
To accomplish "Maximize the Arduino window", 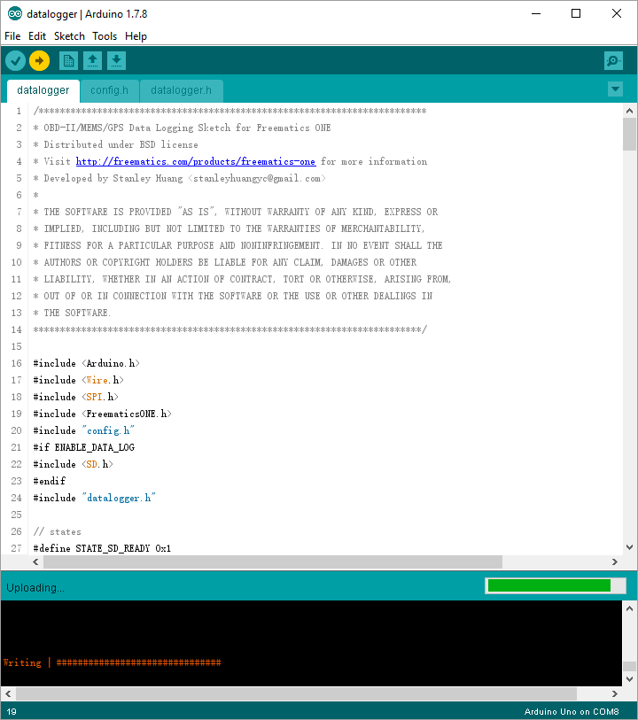I will [x=576, y=14].
